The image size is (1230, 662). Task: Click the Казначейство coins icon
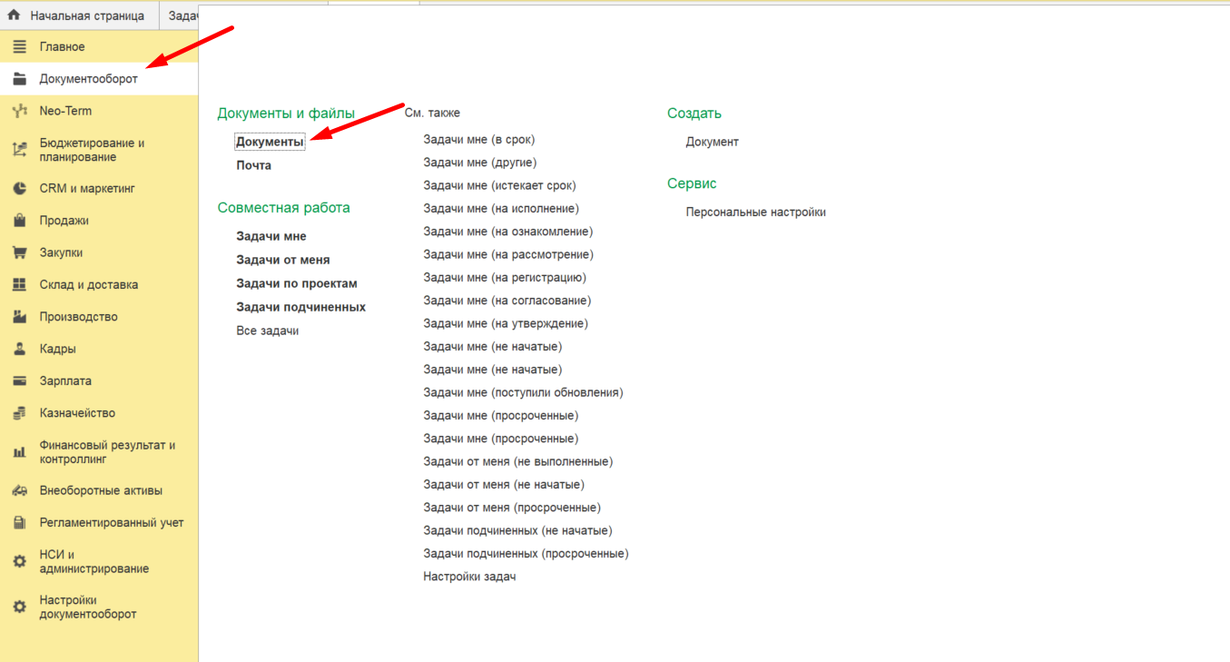(x=19, y=413)
